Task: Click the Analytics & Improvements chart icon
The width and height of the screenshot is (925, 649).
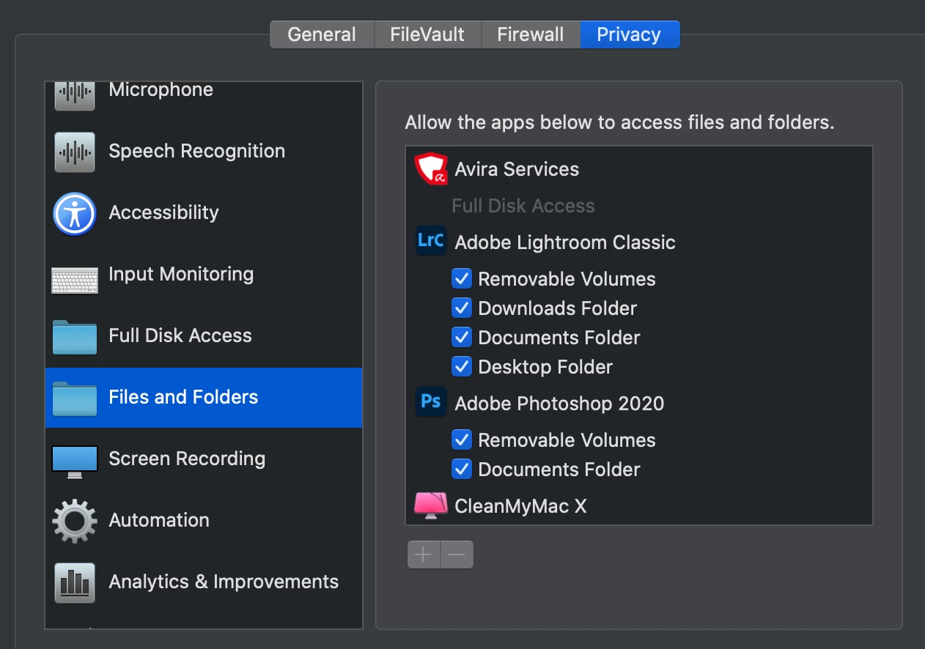Action: [75, 582]
